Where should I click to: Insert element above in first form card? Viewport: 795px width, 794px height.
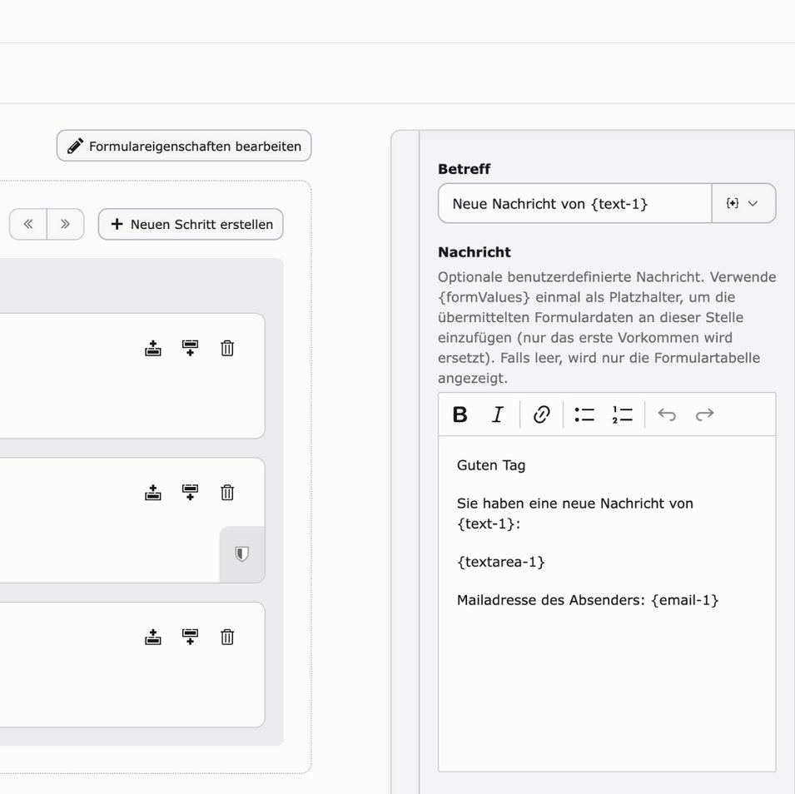[x=153, y=349]
